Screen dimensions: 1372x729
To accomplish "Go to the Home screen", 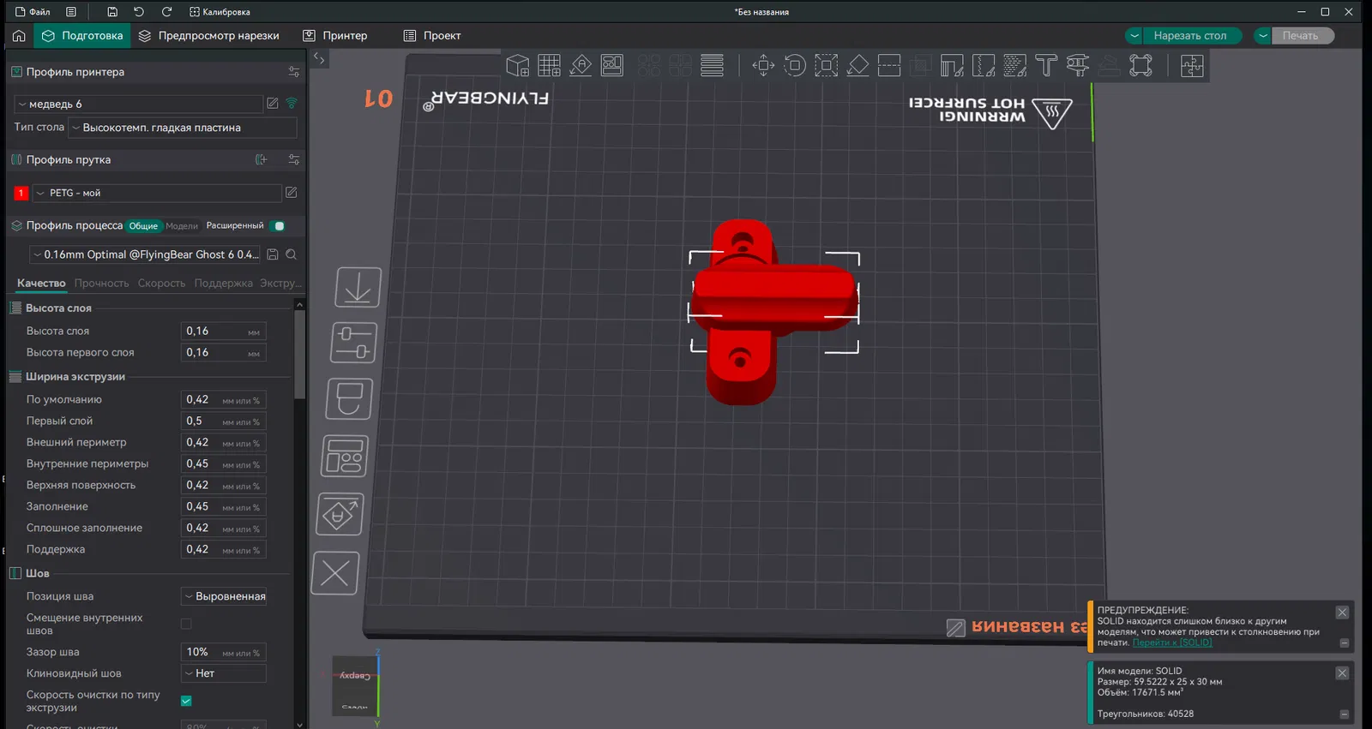I will click(x=19, y=35).
